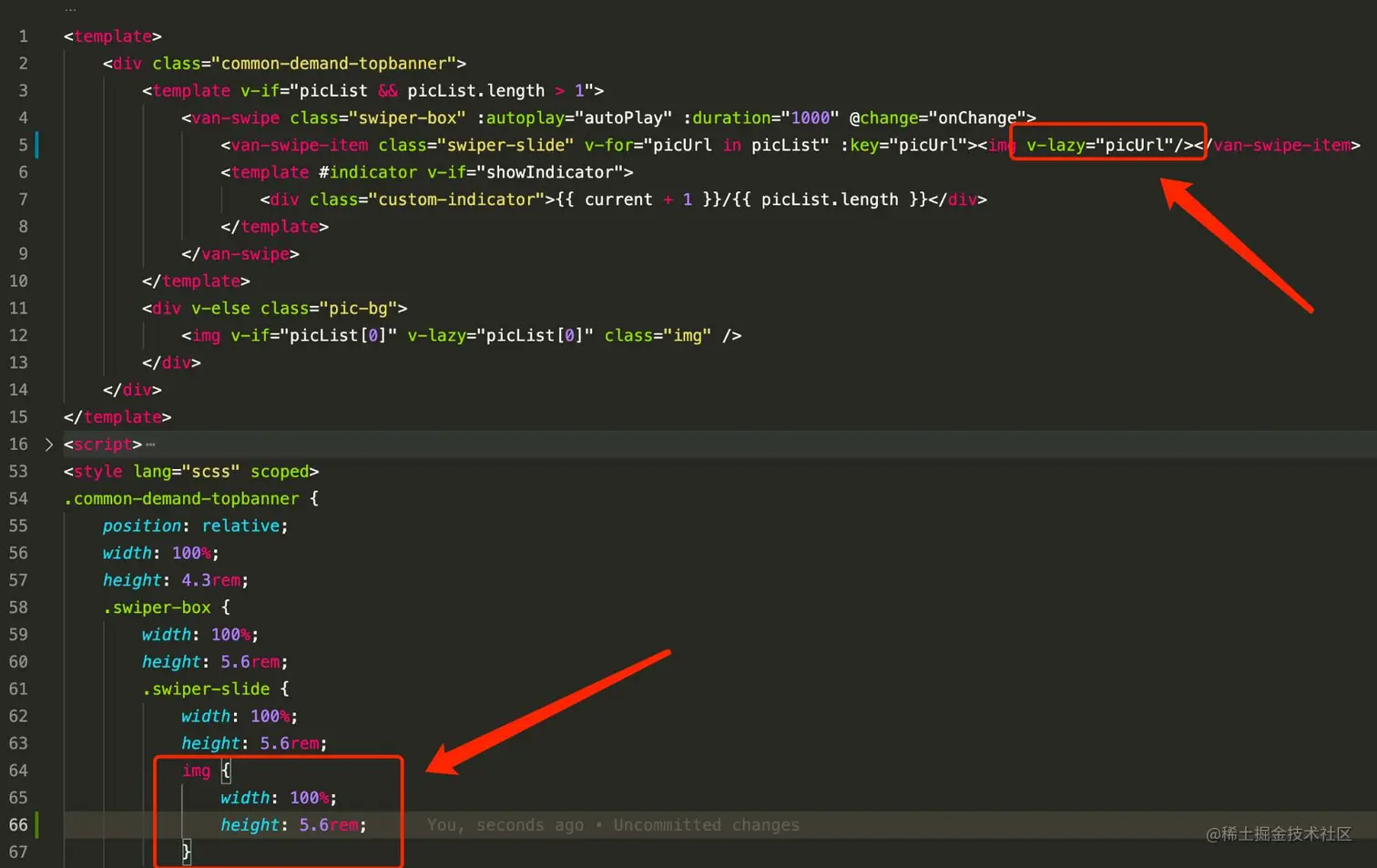
Task: Select line number 53 in the gutter
Action: click(18, 472)
